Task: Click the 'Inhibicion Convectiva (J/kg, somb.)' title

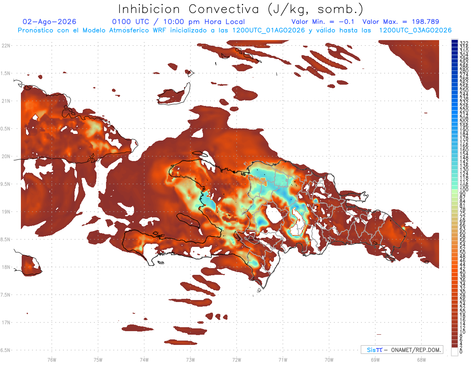Action: (x=241, y=9)
